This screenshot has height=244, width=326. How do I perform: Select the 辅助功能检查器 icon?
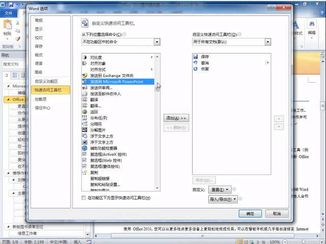pos(85,149)
